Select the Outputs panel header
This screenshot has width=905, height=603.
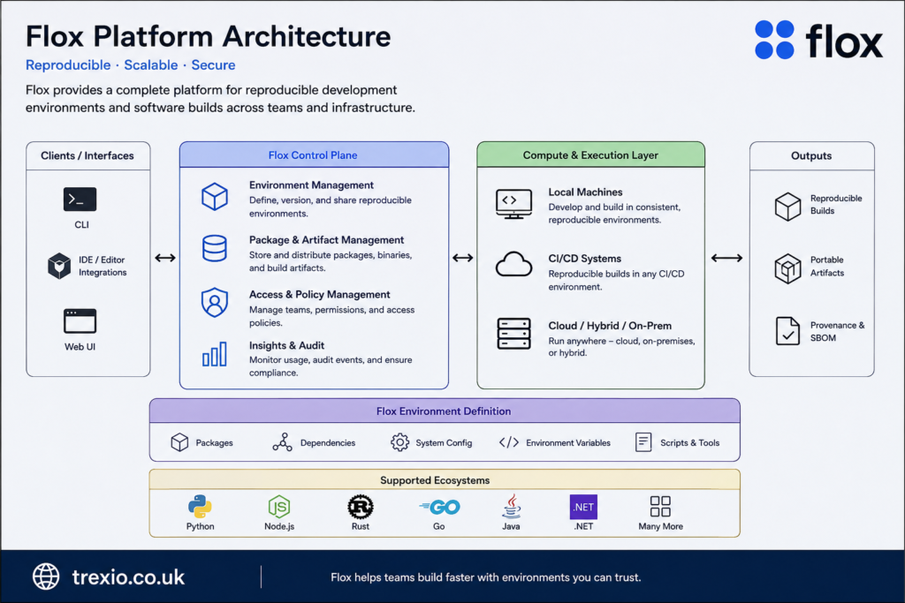click(811, 155)
